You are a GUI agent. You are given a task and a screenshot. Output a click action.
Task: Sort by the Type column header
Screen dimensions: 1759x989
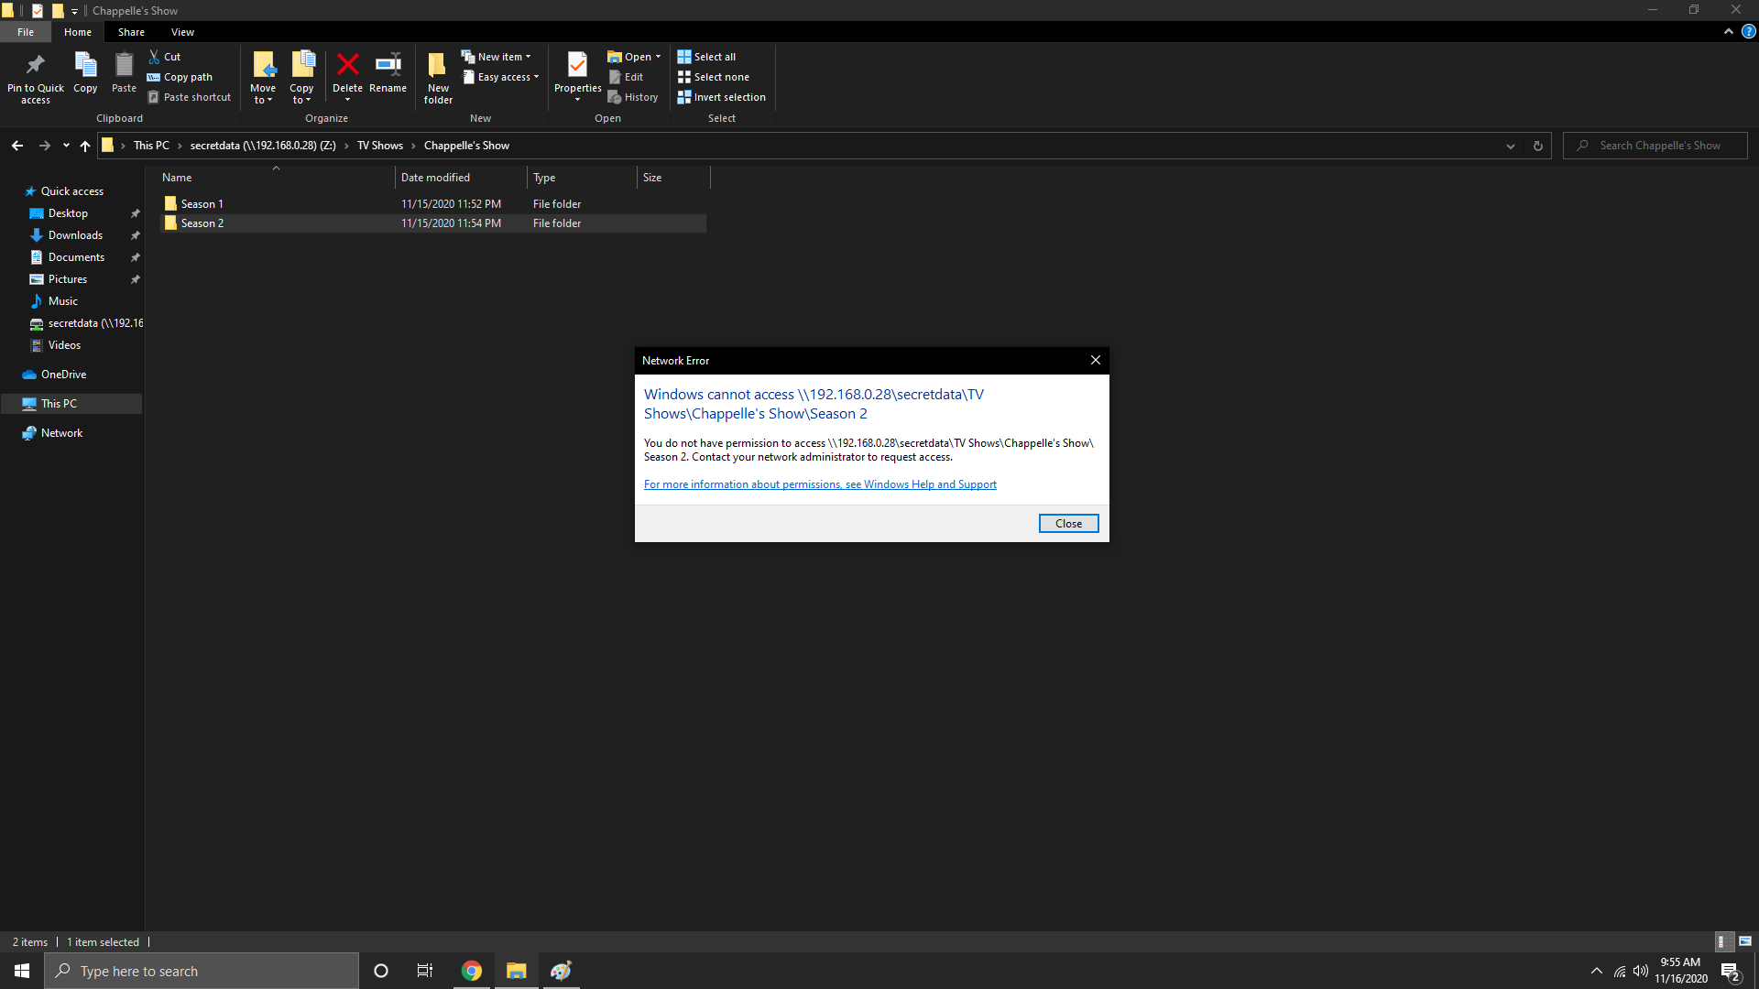582,178
